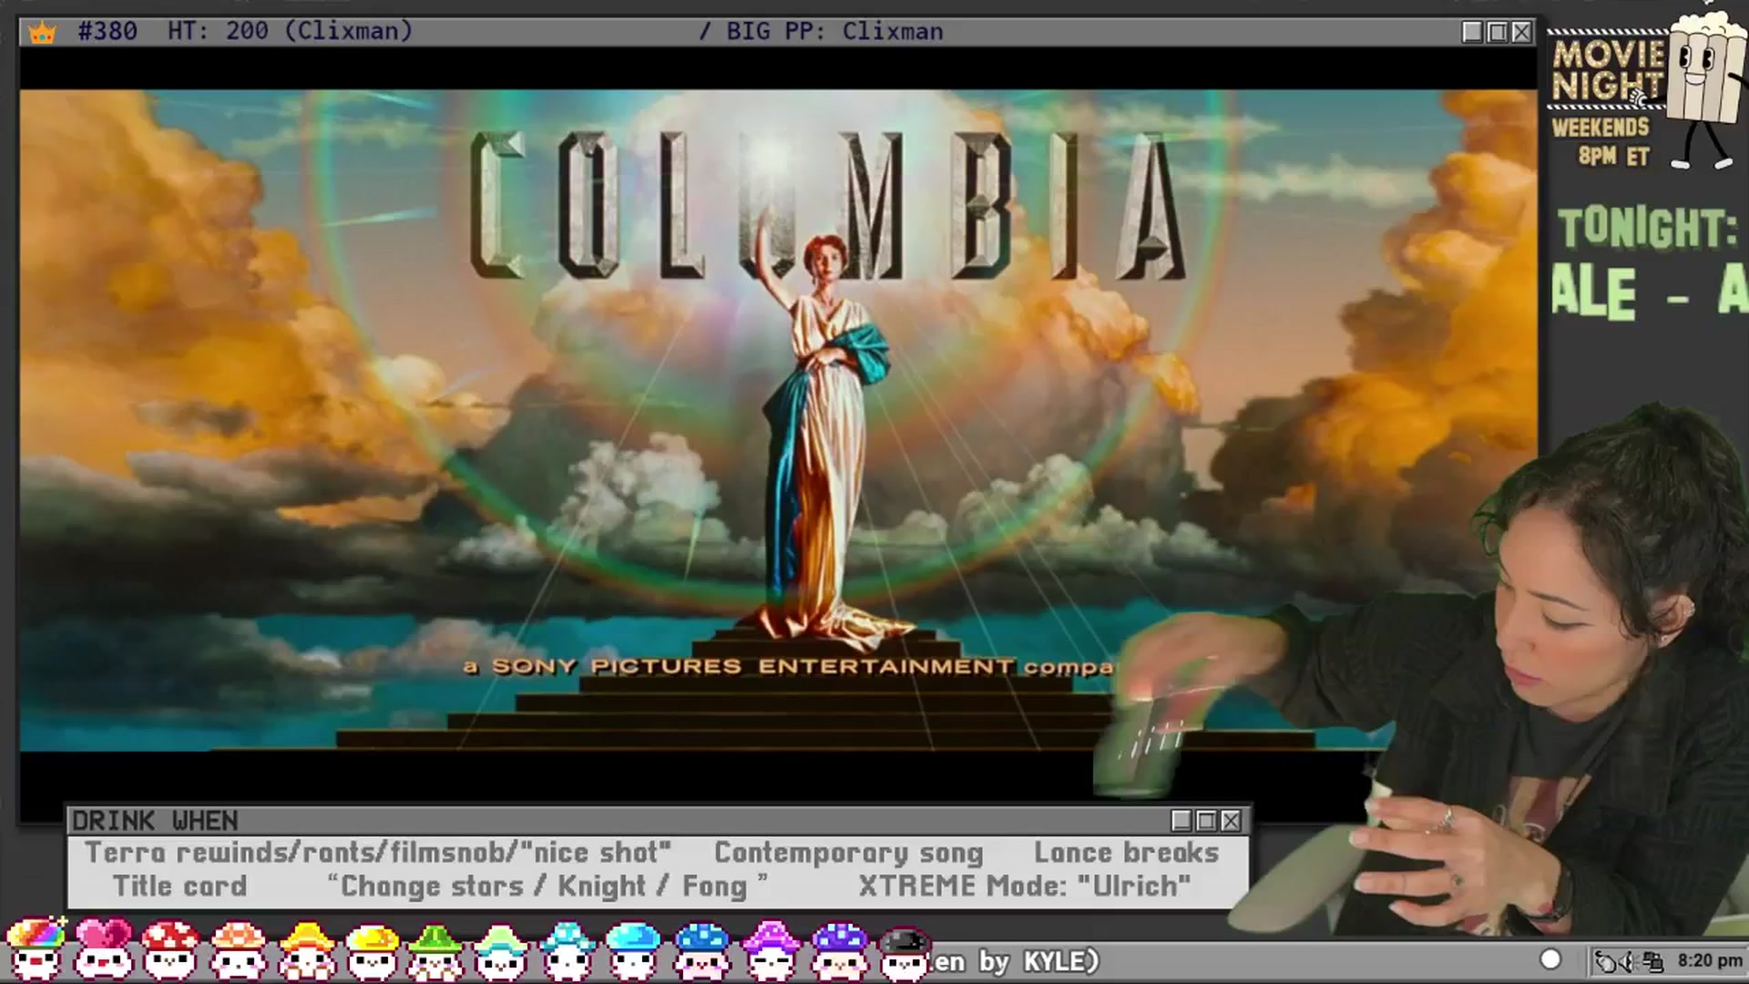Click the 'WEEKENDS 8PM ET' schedule text

click(x=1601, y=141)
